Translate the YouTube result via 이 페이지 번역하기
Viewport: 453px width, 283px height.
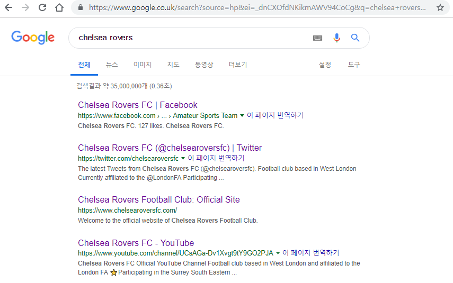[310, 253]
